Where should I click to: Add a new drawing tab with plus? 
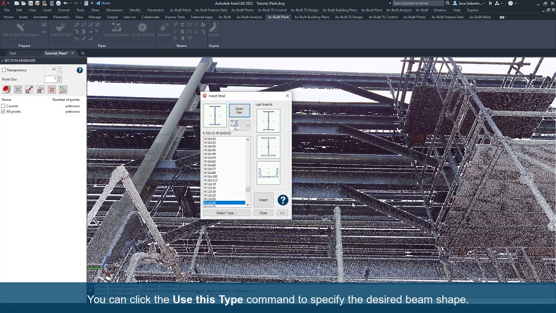[83, 53]
